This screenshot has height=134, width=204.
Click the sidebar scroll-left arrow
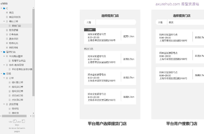coord(1,116)
